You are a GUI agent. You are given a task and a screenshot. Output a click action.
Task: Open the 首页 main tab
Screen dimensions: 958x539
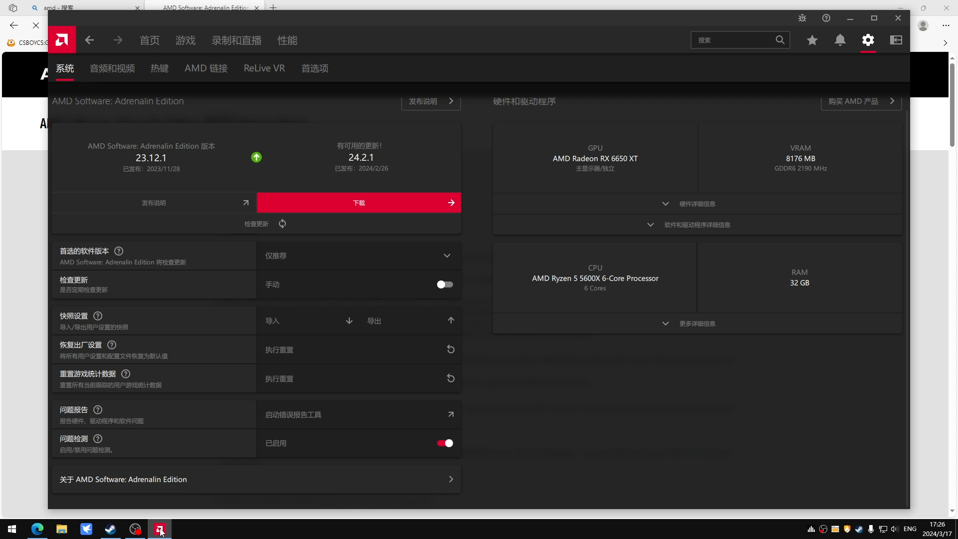[x=150, y=40]
